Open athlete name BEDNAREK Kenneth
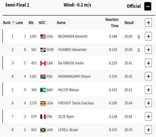Screen dimensions: 156x137 click(73, 36)
